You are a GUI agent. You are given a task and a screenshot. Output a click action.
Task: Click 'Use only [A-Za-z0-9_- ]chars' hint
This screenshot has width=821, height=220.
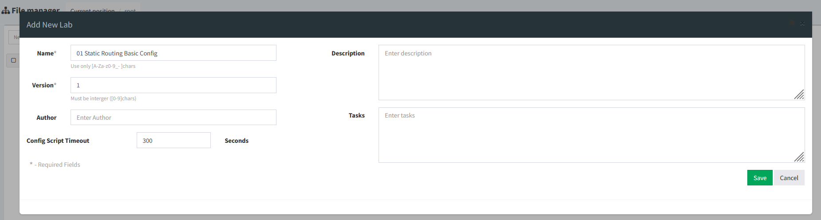coord(103,66)
